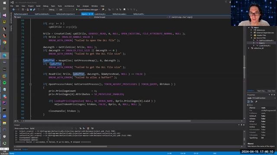Expand the References node
This screenshot has width=277, height=155.
click(251, 30)
